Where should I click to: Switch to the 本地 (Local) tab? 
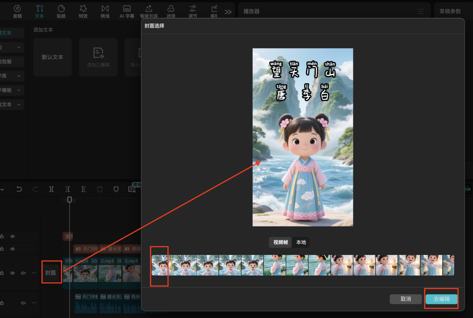pos(301,242)
